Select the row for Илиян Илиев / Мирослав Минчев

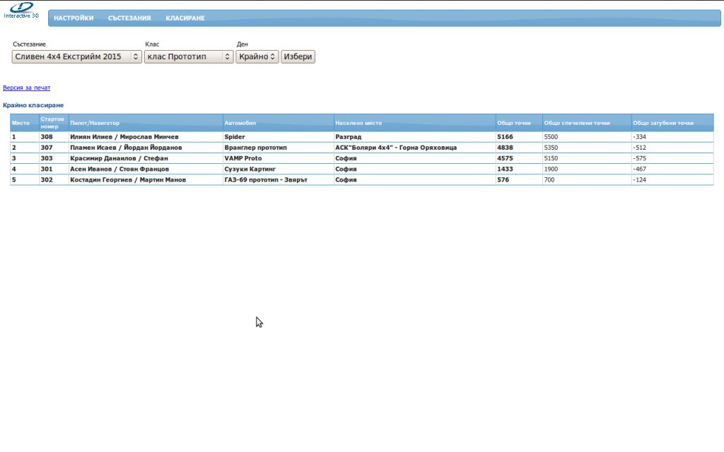coord(124,137)
